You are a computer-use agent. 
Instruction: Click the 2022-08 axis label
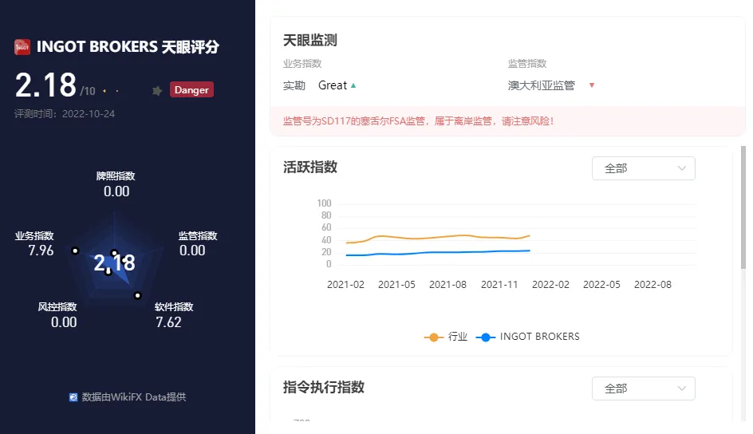click(652, 285)
